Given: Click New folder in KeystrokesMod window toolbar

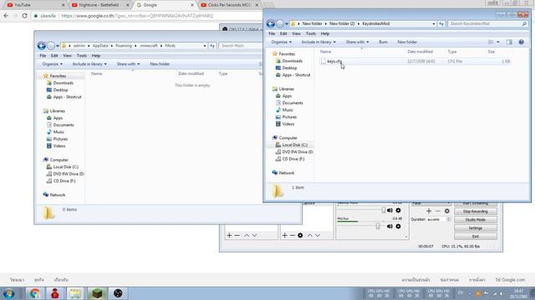Looking at the screenshot, I should tap(407, 42).
